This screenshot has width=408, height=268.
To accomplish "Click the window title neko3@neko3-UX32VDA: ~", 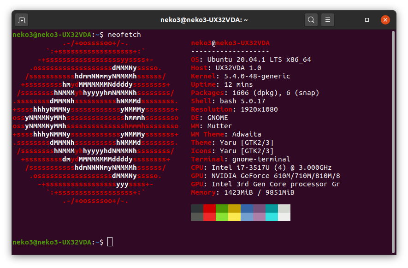I will (x=204, y=20).
